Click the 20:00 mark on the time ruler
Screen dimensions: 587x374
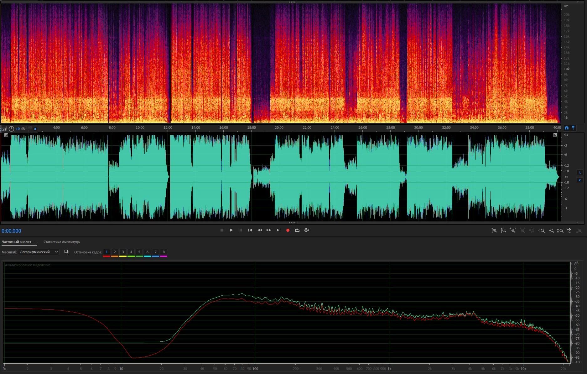pos(279,127)
